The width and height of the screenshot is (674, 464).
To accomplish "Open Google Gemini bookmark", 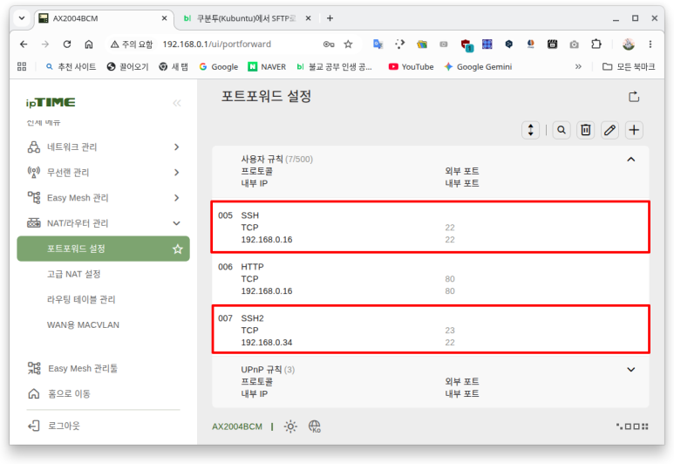I will [478, 66].
